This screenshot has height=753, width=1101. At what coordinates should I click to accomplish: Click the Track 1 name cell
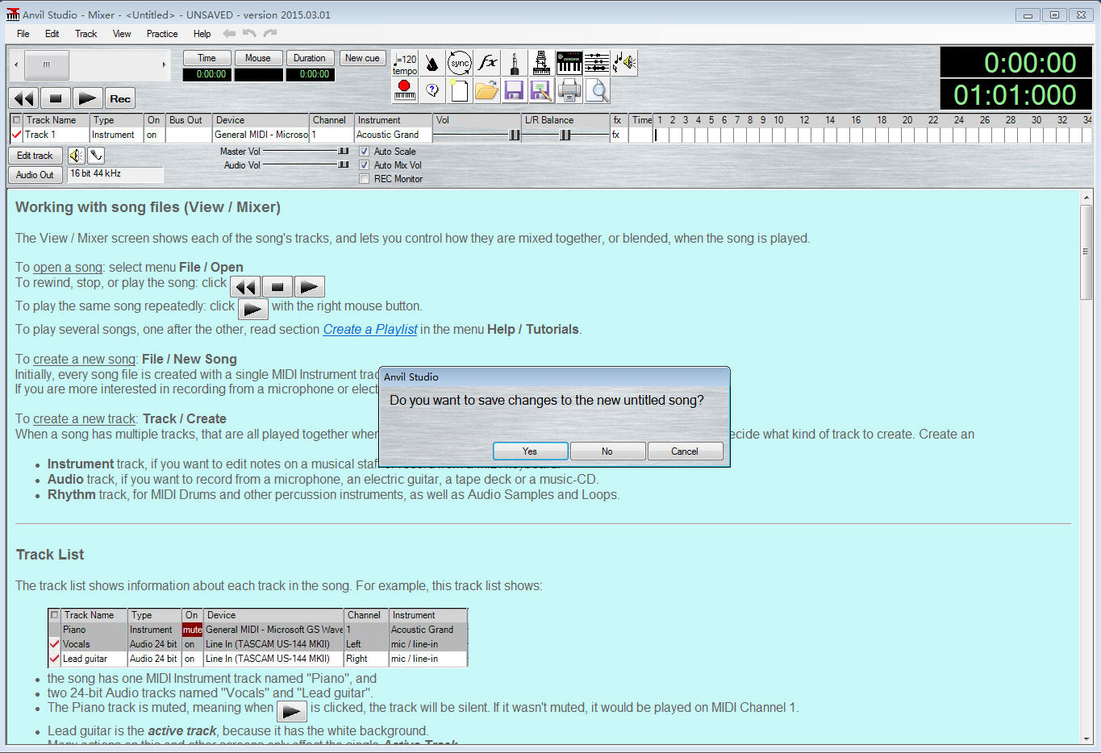[56, 135]
